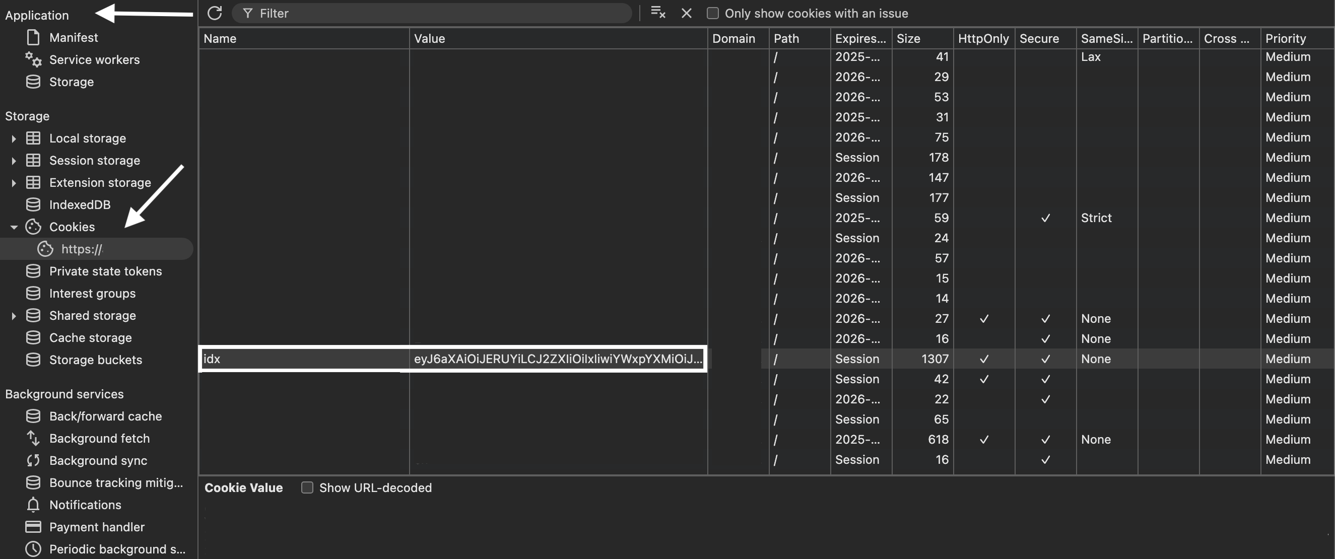Image resolution: width=1335 pixels, height=559 pixels.
Task: Toggle Show URL-decoded checkbox
Action: coord(307,487)
